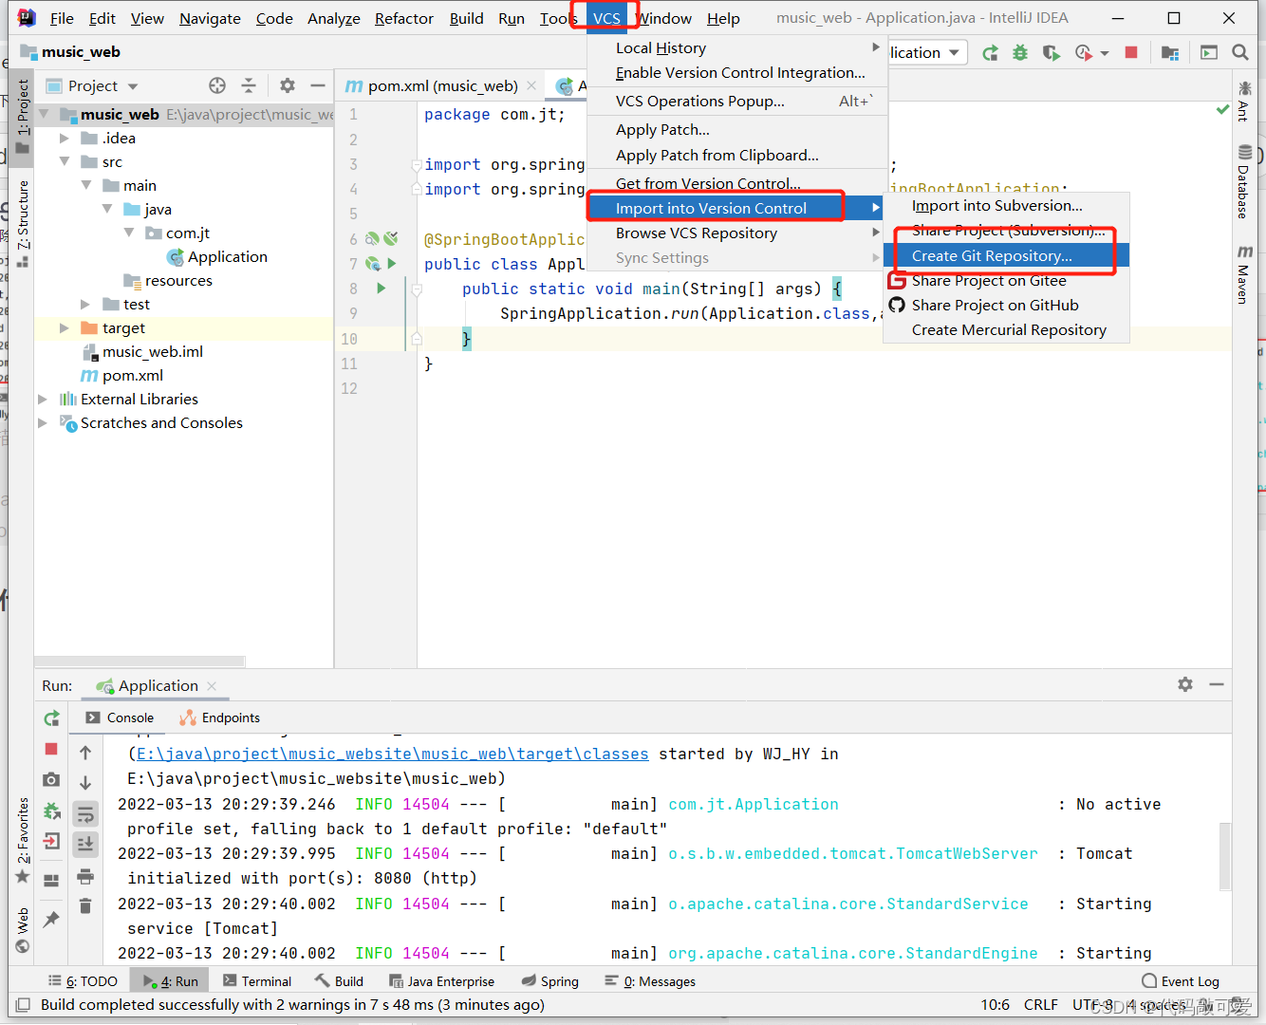Open Run panel gear settings

click(x=1185, y=684)
